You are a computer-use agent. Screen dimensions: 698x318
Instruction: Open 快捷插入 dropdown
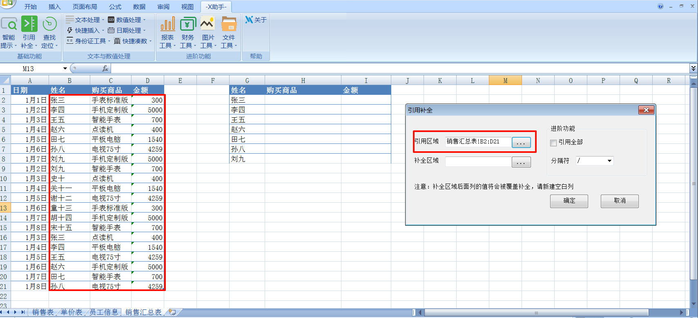tap(85, 30)
